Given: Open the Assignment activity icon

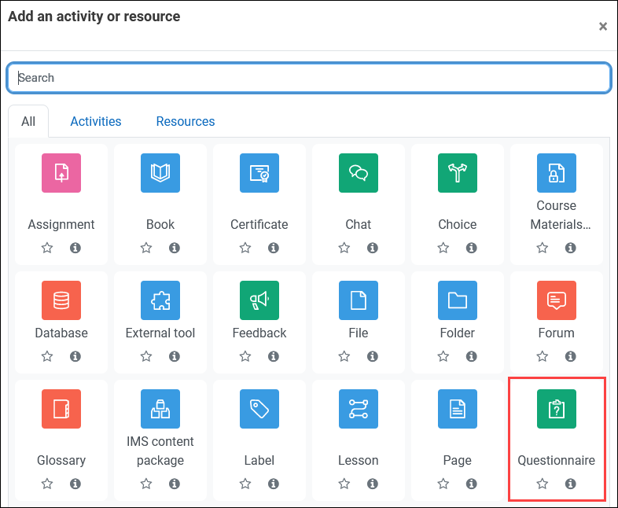Looking at the screenshot, I should pos(61,173).
